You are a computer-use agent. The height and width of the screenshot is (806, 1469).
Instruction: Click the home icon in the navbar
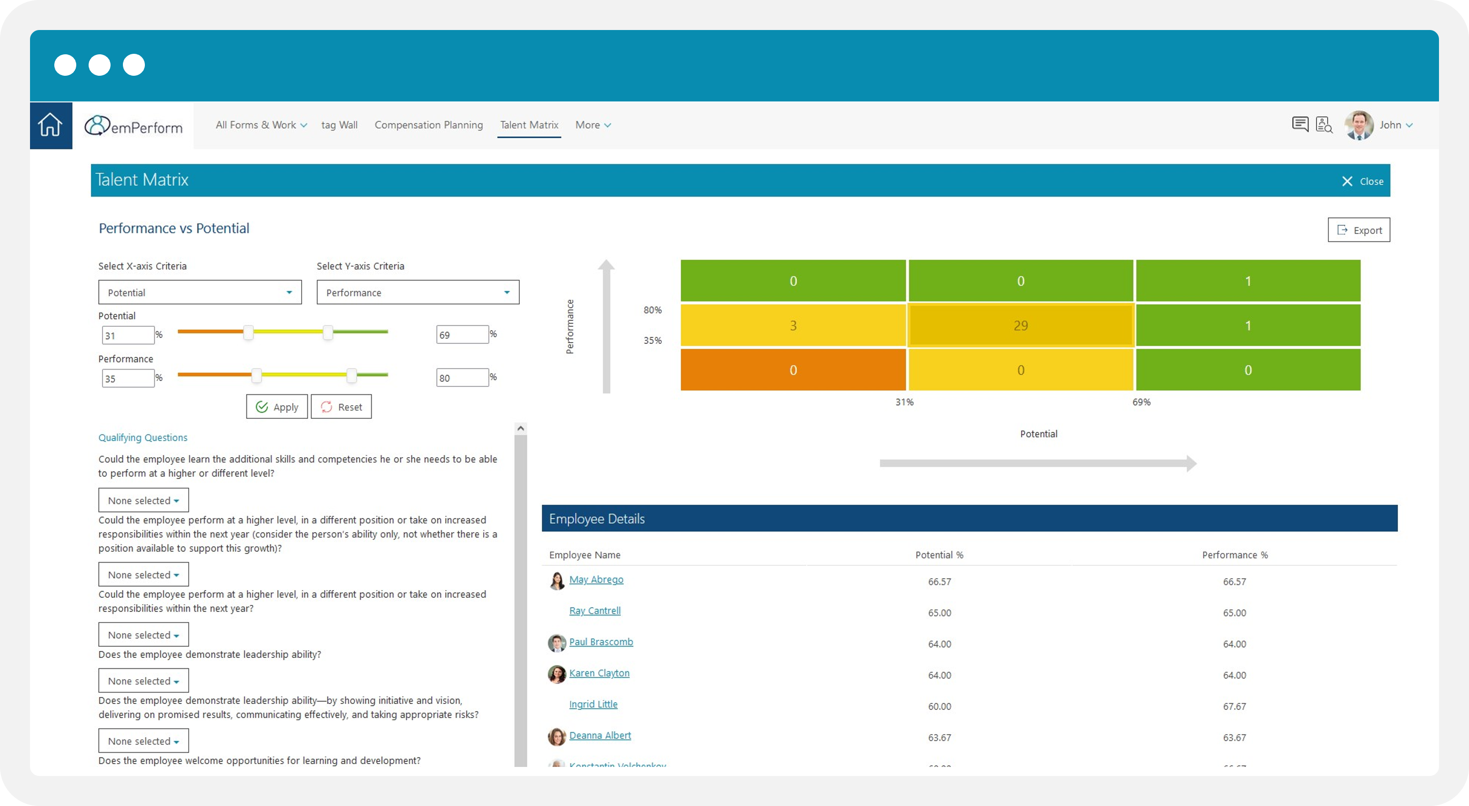(50, 125)
